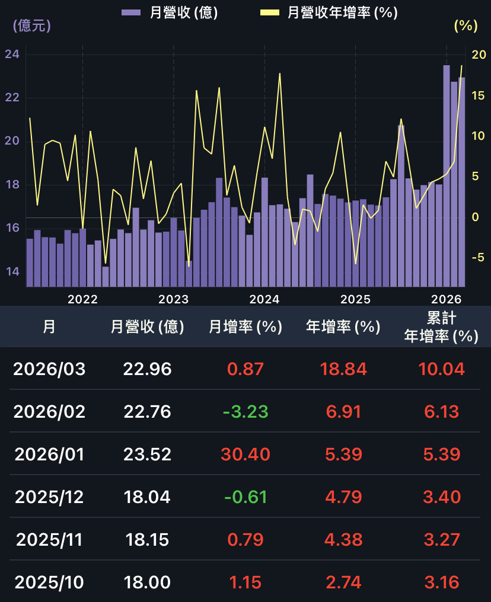Click the 2025 x-axis year label
This screenshot has height=602, width=491.
[355, 299]
